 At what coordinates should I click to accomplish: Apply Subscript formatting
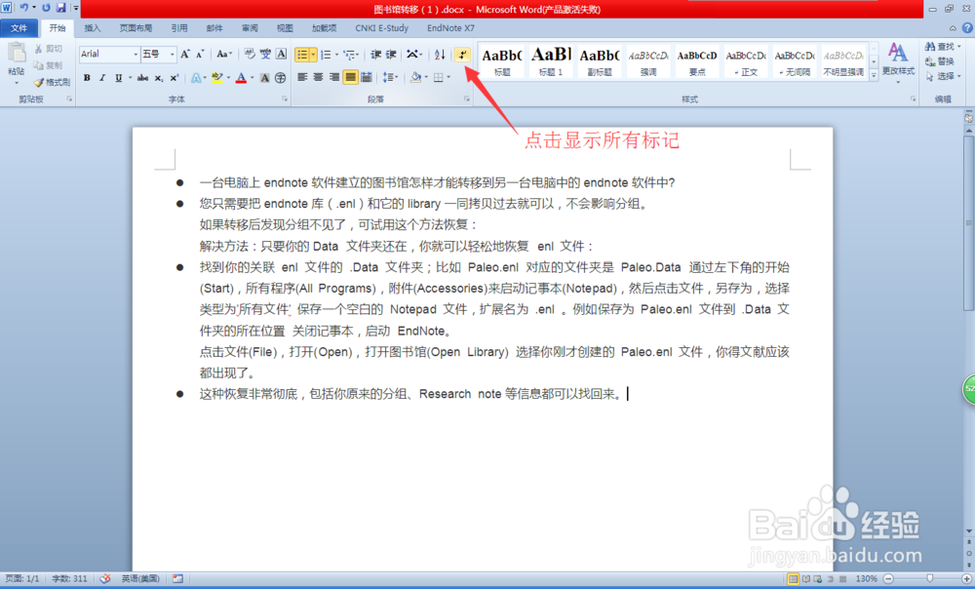click(159, 78)
